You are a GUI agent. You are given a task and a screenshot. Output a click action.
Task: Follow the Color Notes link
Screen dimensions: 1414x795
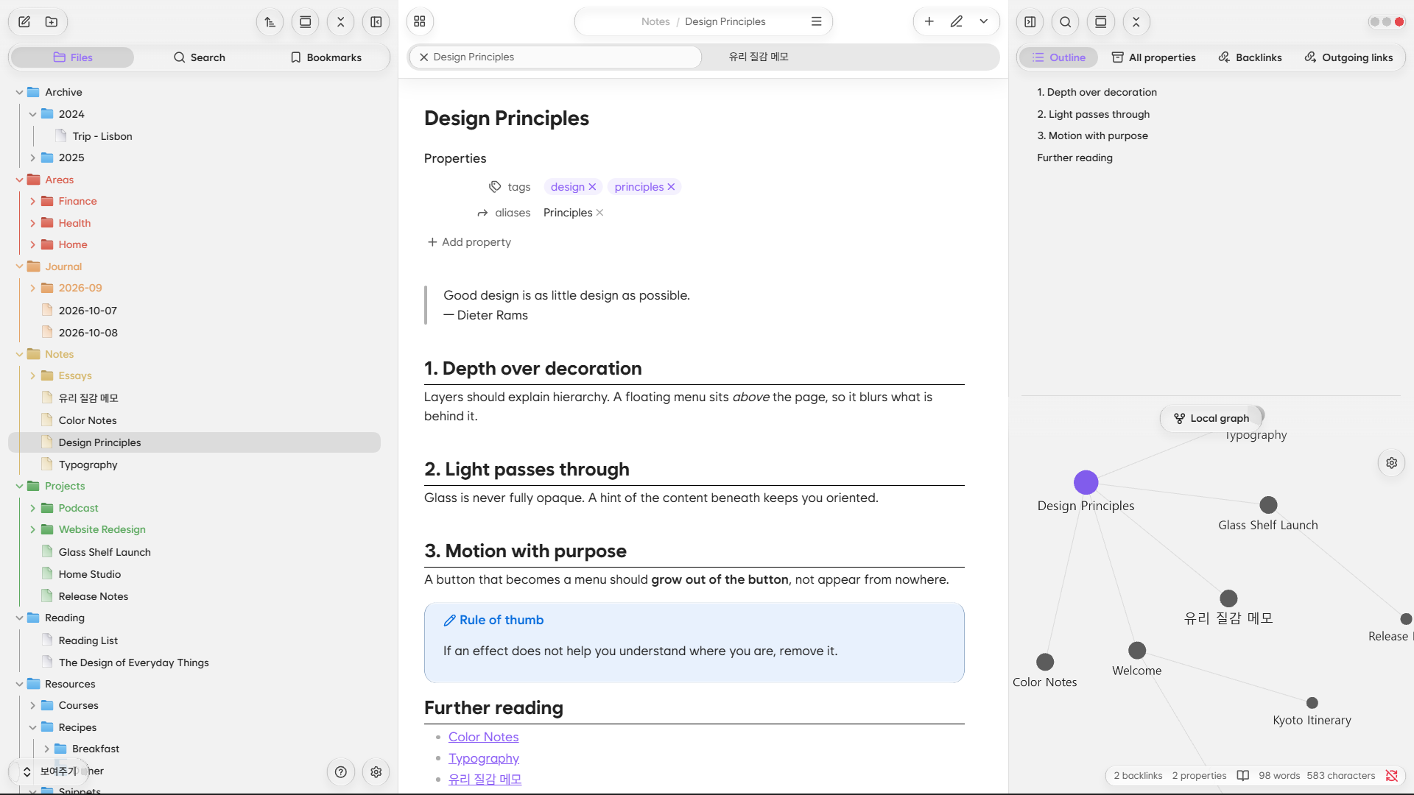(x=483, y=738)
